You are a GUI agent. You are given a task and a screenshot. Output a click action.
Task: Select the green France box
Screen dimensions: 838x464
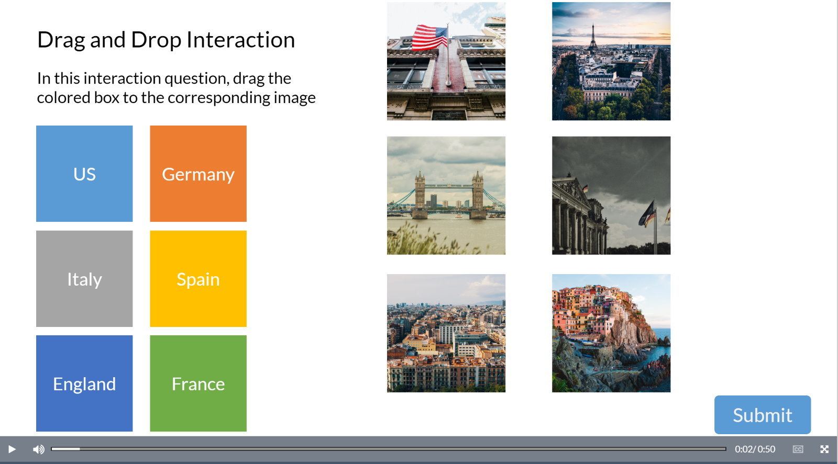click(x=198, y=383)
